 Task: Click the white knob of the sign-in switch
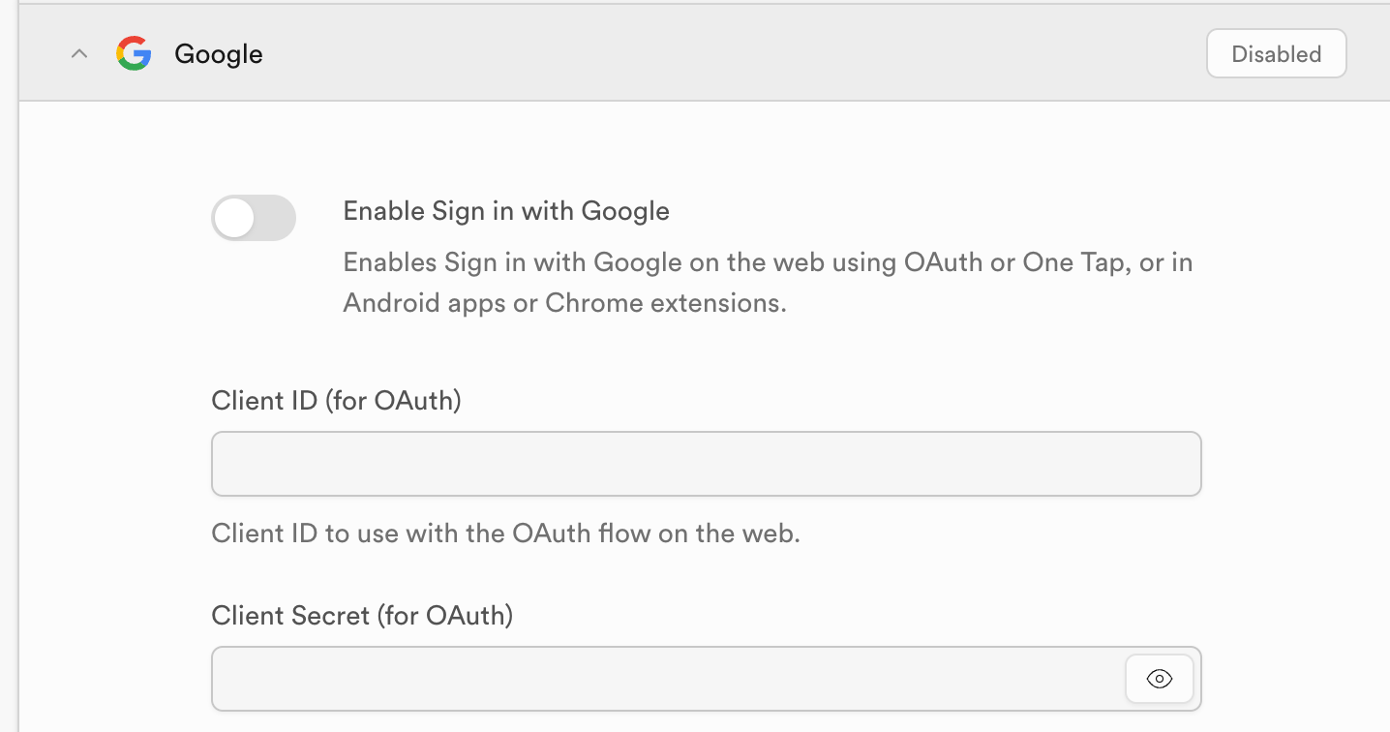pyautogui.click(x=234, y=218)
